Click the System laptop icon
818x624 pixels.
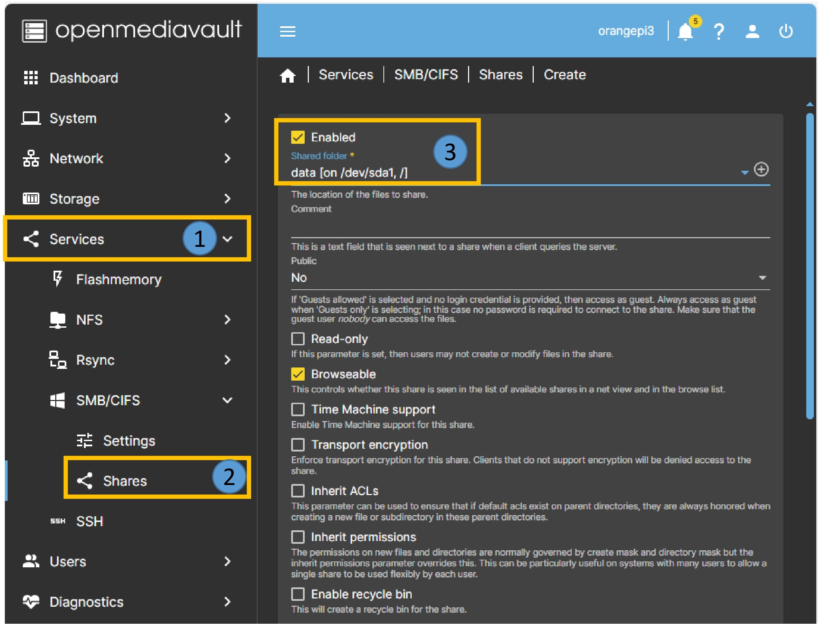31,118
